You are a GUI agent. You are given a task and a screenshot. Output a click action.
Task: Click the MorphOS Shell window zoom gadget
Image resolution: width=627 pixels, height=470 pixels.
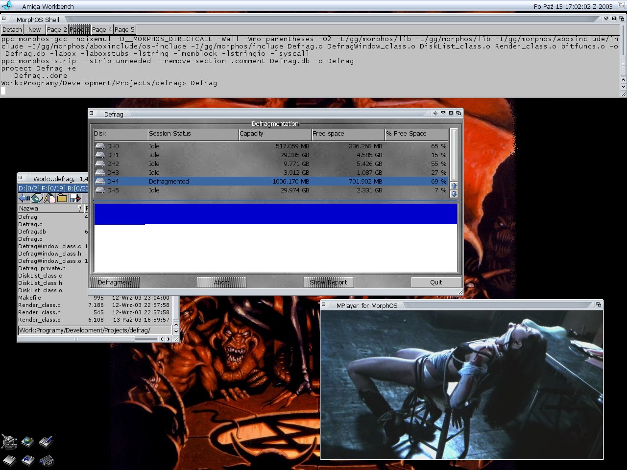tap(614, 19)
